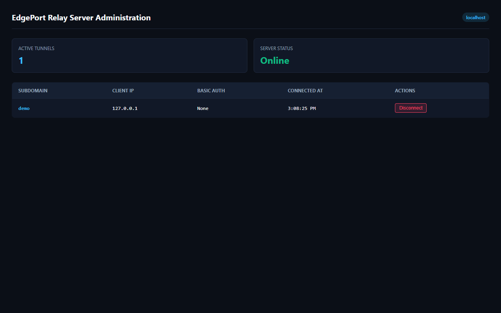Viewport: 501px width, 313px height.
Task: Click the Online server status value
Action: click(275, 61)
